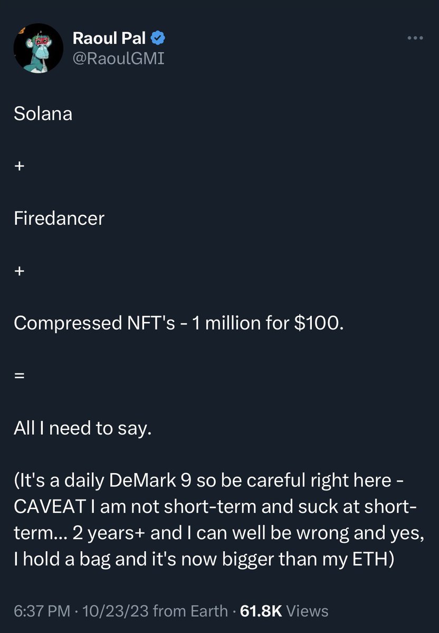Click the plus sign below Firedancer
The width and height of the screenshot is (439, 633).
point(20,271)
